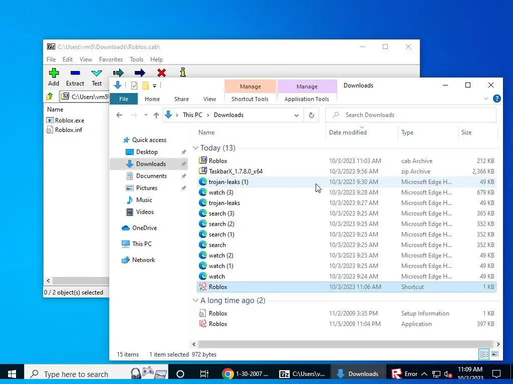Select the trojan-leaks (1) file

(x=347, y=181)
